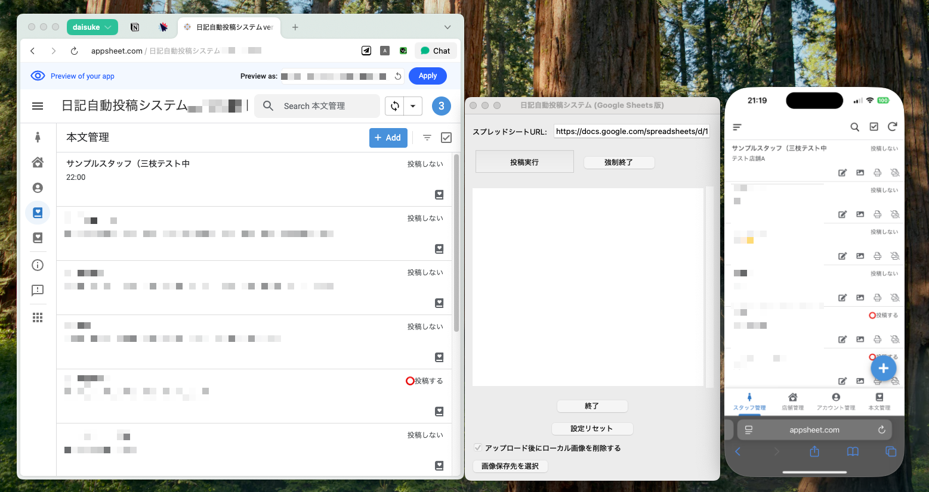Open the staff (person figure) view in AppSheet sidebar
The image size is (929, 492).
[x=38, y=137]
